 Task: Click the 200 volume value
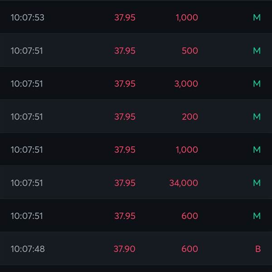coord(190,117)
